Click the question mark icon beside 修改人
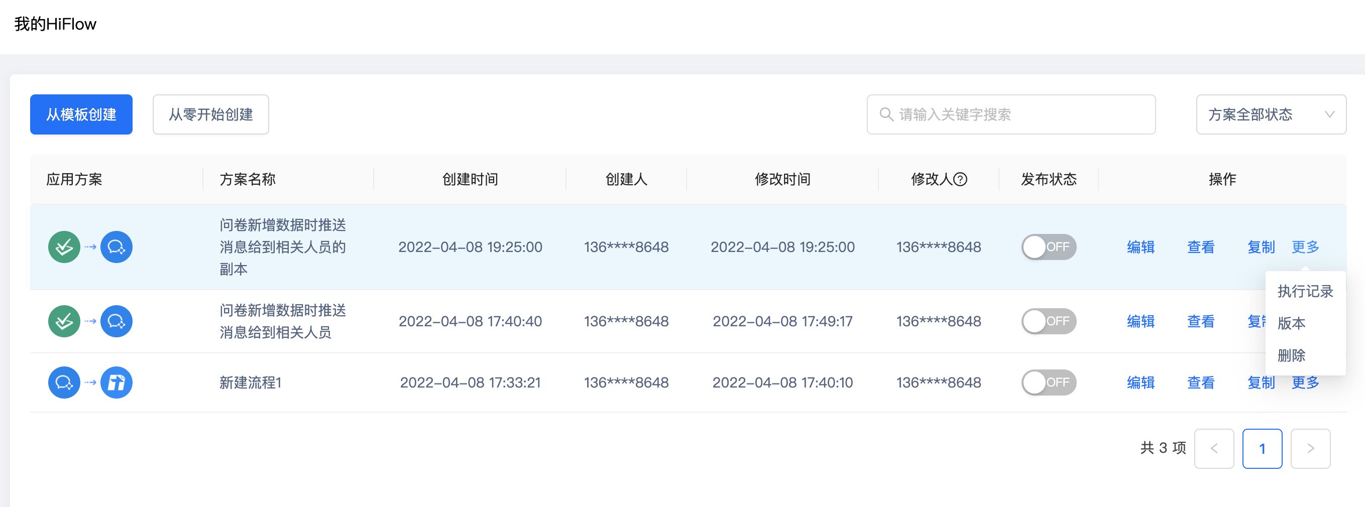Image resolution: width=1365 pixels, height=507 pixels. 960,180
